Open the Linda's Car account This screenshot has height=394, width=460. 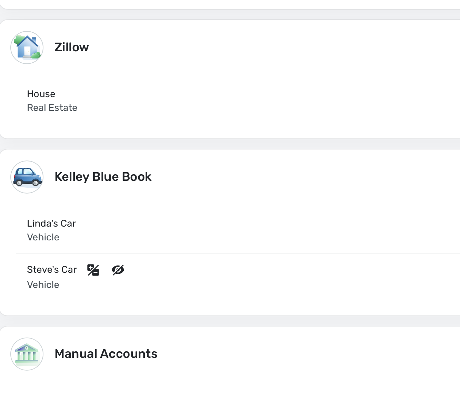coord(51,224)
